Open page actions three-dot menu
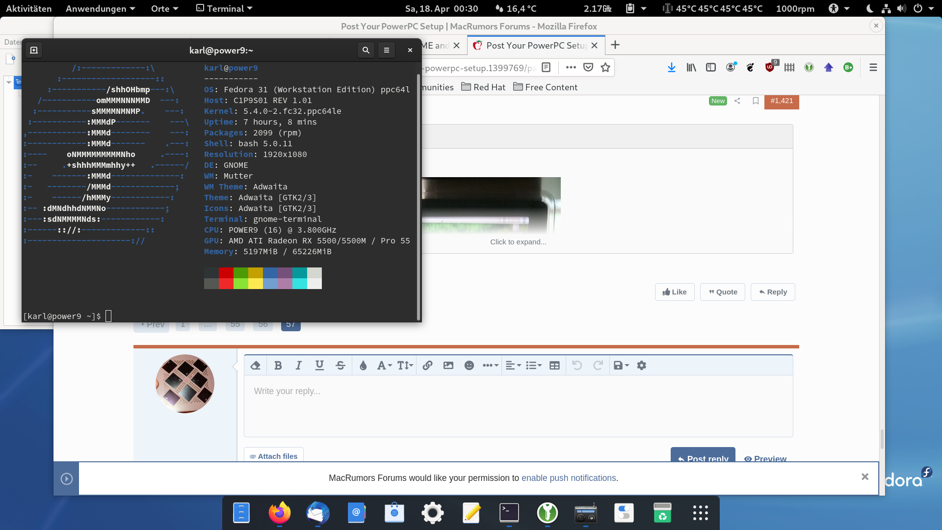The height and width of the screenshot is (530, 942). 571,68
